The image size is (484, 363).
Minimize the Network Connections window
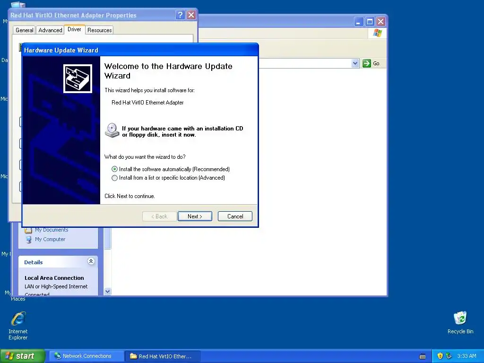tap(358, 22)
